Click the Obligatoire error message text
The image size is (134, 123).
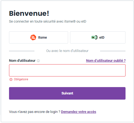21,79
